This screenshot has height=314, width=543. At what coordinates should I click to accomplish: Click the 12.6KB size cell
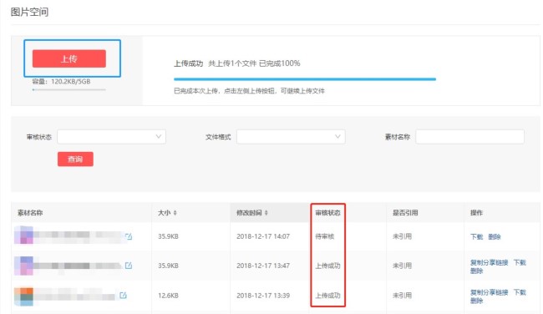pyautogui.click(x=168, y=296)
